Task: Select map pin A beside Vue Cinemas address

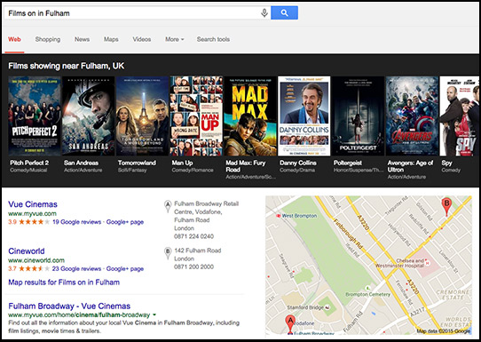Action: (168, 206)
